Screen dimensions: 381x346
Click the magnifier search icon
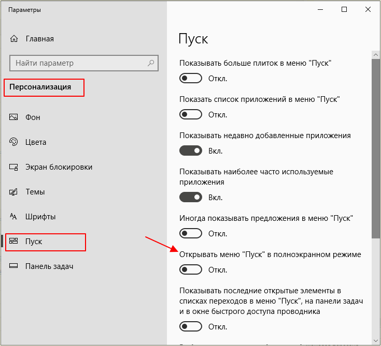pyautogui.click(x=151, y=63)
